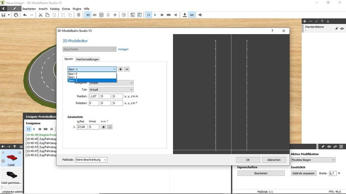
Task: Open the Katalog menu
Action: pos(54,8)
